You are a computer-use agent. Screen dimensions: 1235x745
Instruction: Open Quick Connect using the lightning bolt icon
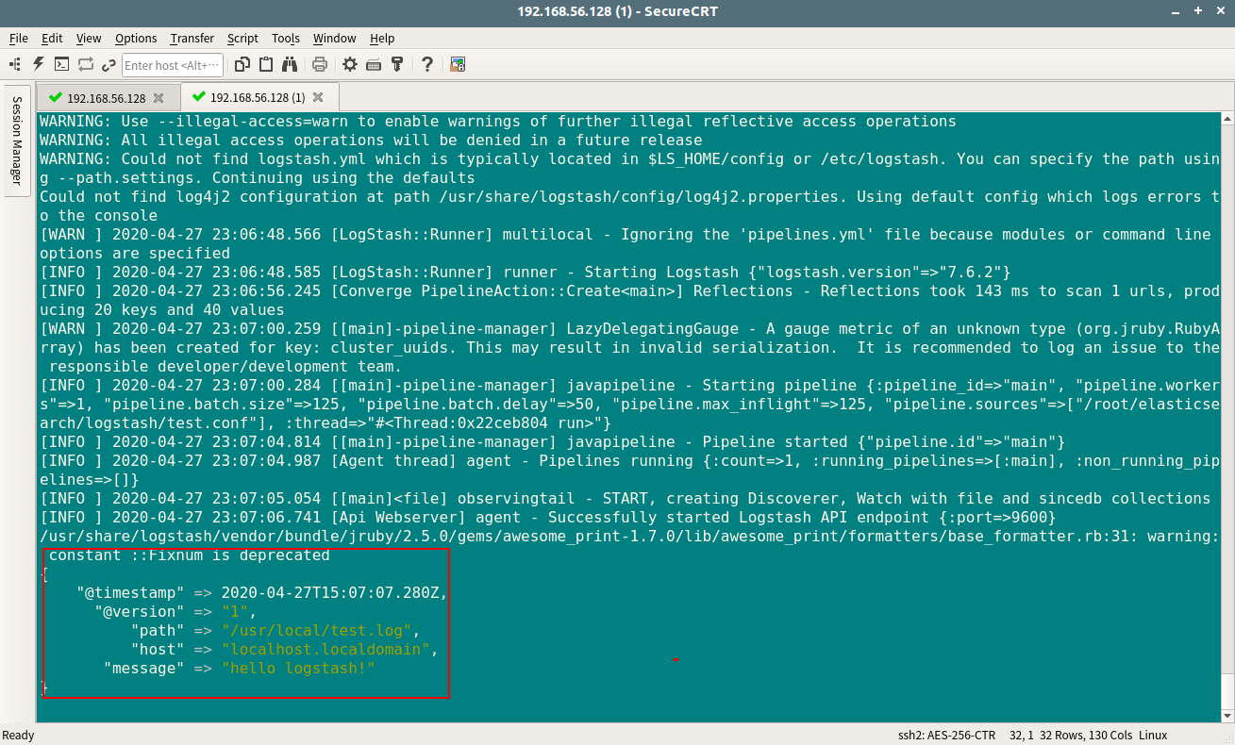point(37,64)
